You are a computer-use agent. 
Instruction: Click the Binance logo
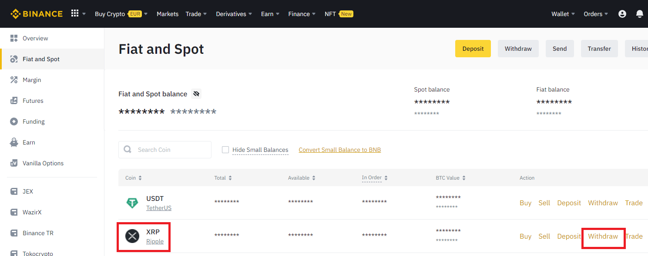[x=37, y=14]
